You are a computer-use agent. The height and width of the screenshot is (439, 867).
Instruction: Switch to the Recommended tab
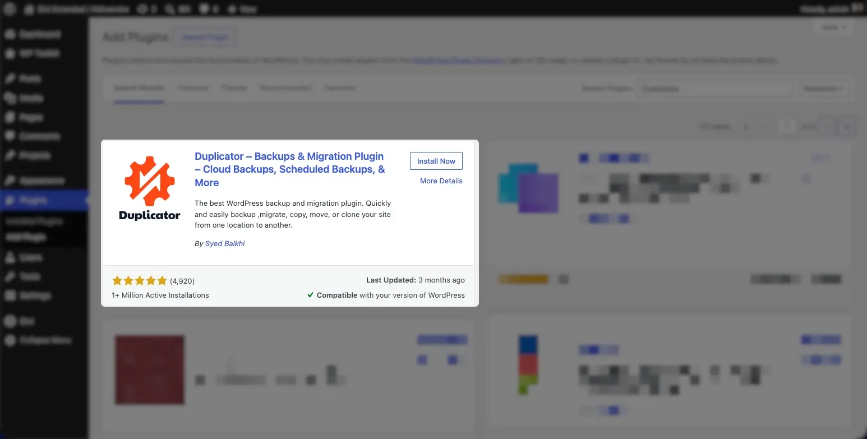click(x=285, y=88)
